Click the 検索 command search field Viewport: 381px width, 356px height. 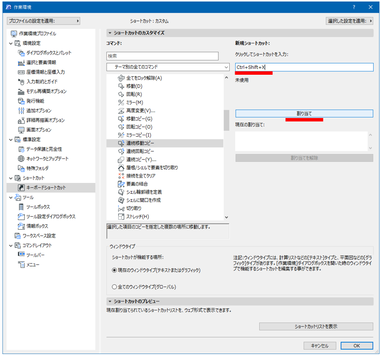(163, 56)
